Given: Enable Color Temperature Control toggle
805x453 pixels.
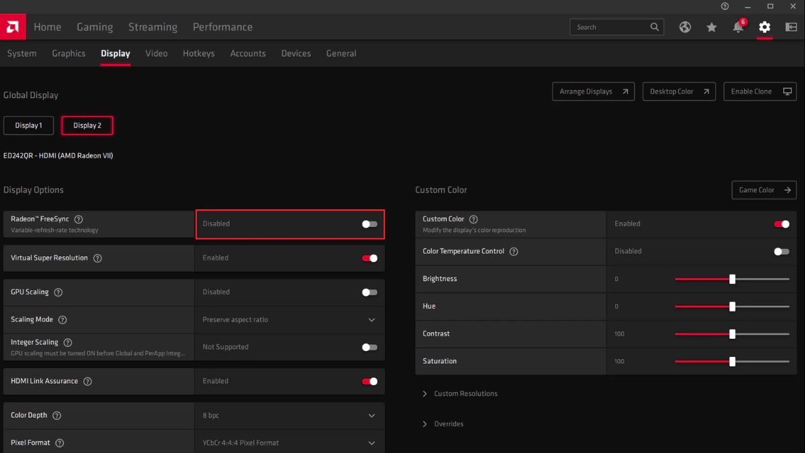Looking at the screenshot, I should pos(782,252).
